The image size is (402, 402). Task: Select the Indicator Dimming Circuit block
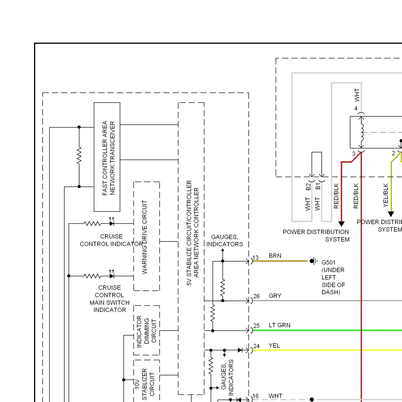coord(147,330)
